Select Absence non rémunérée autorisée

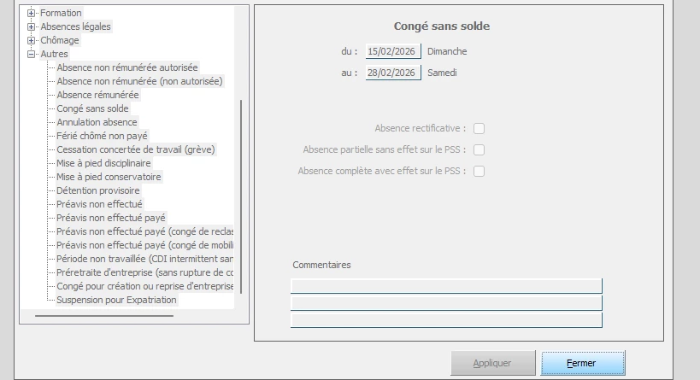tap(126, 67)
